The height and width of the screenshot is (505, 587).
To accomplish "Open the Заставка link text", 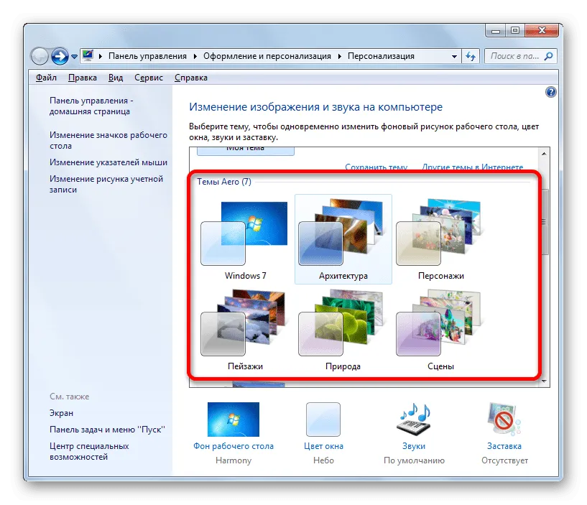I will [x=504, y=446].
